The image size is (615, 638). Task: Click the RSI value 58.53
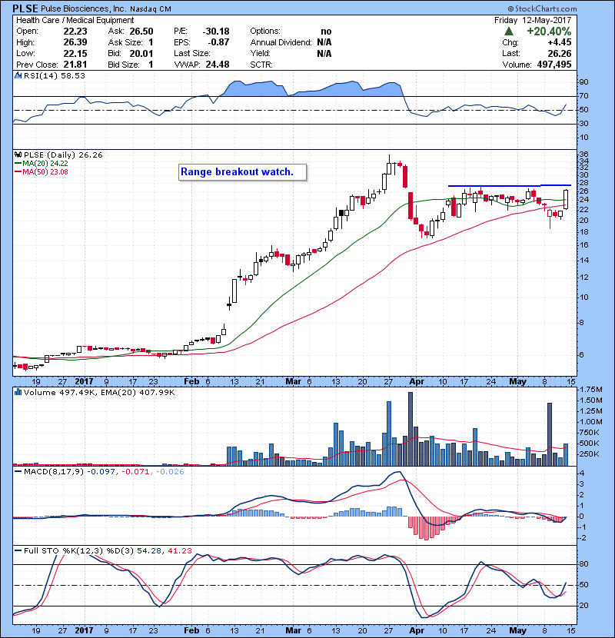pyautogui.click(x=72, y=75)
